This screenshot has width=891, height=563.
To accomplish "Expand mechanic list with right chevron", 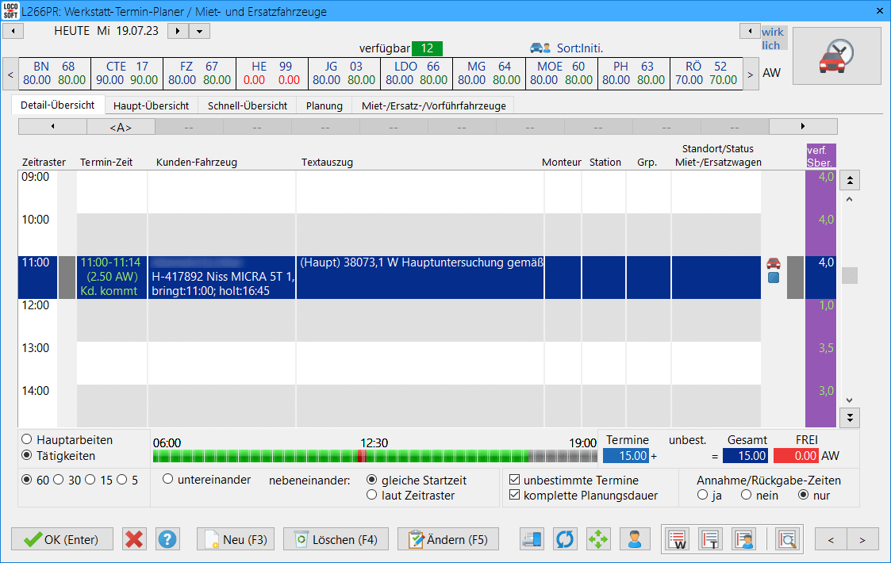I will coord(750,74).
